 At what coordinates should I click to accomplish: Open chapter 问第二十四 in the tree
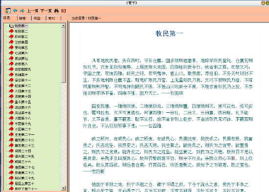point(23,151)
